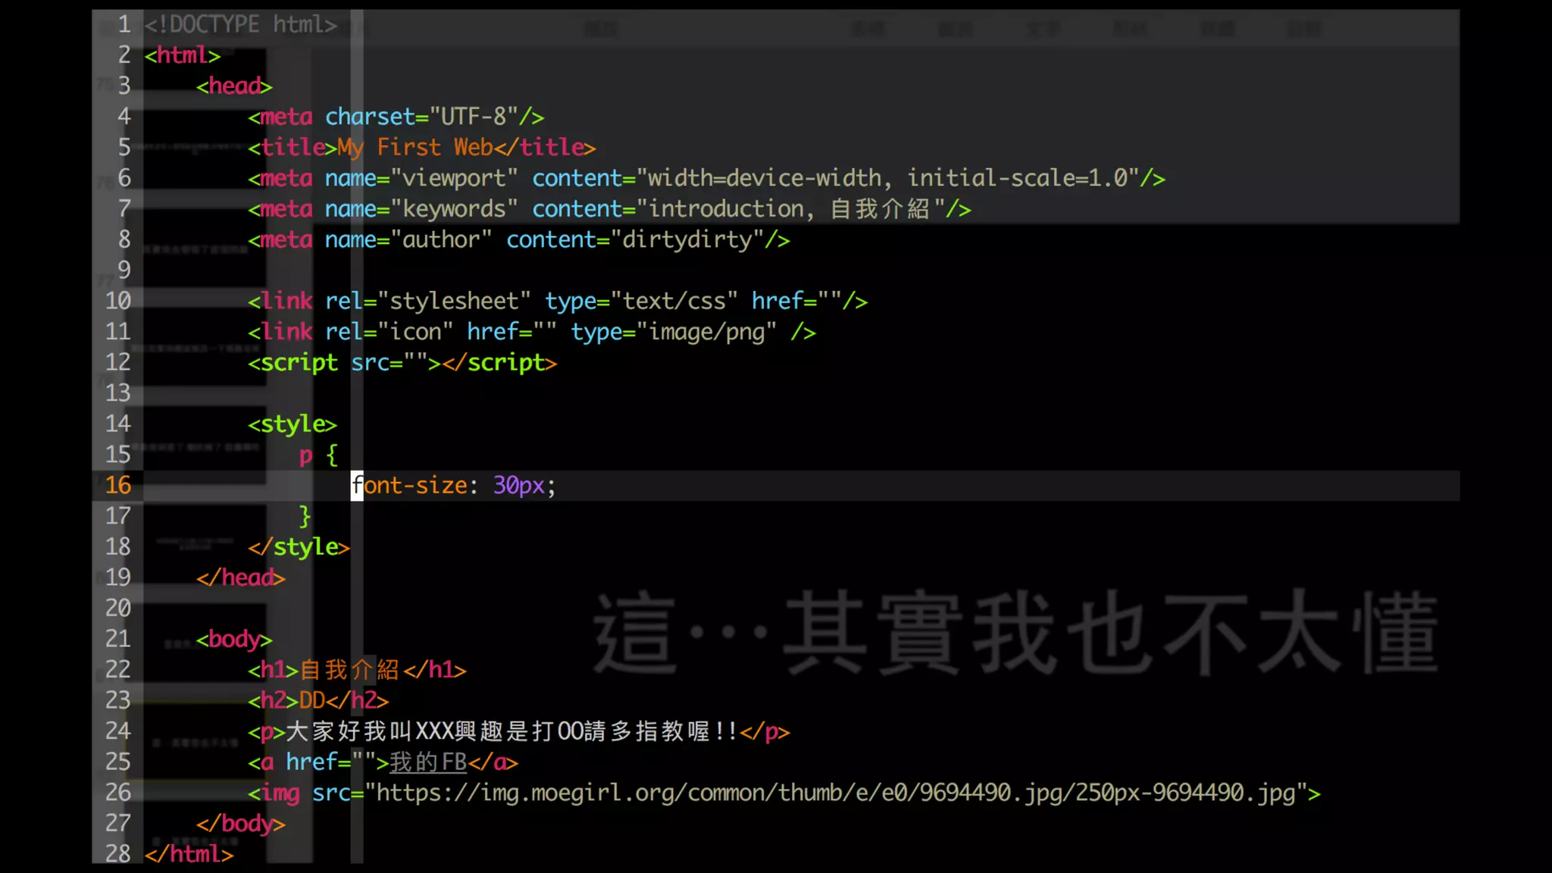Click the h2 DD heading text
The height and width of the screenshot is (873, 1552).
(312, 700)
